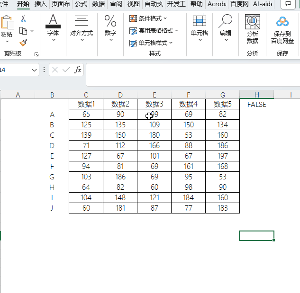Select column header E
Image resolution: width=300 pixels, height=293 pixels.
pyautogui.click(x=155, y=95)
